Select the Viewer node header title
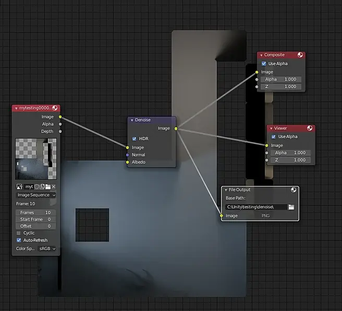Viewport: 342px width, 311px height. pyautogui.click(x=280, y=128)
